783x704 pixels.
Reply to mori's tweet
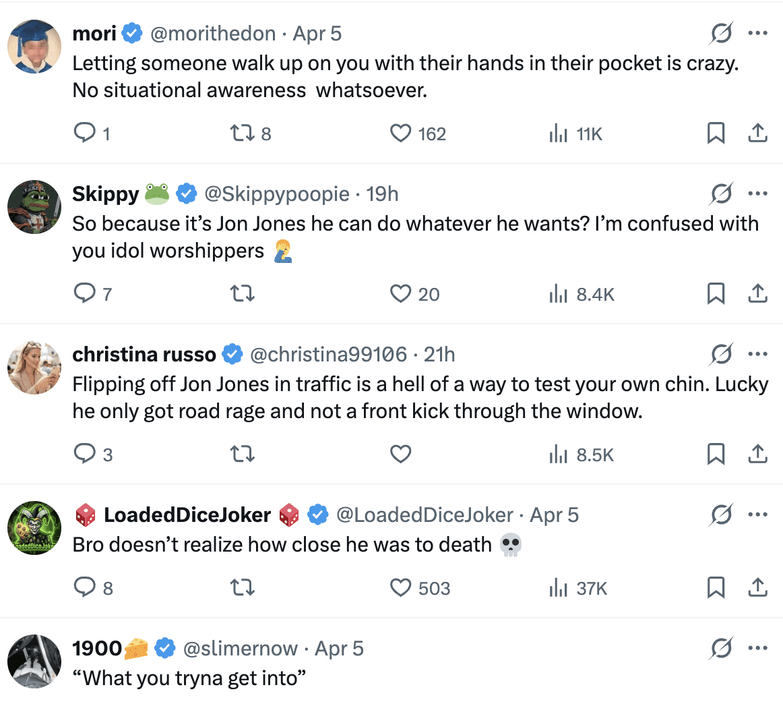pos(84,134)
